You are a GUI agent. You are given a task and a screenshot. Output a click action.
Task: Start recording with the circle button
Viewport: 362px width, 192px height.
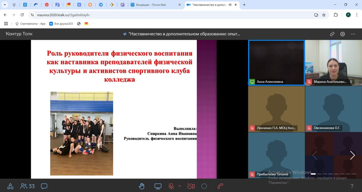[x=204, y=186]
